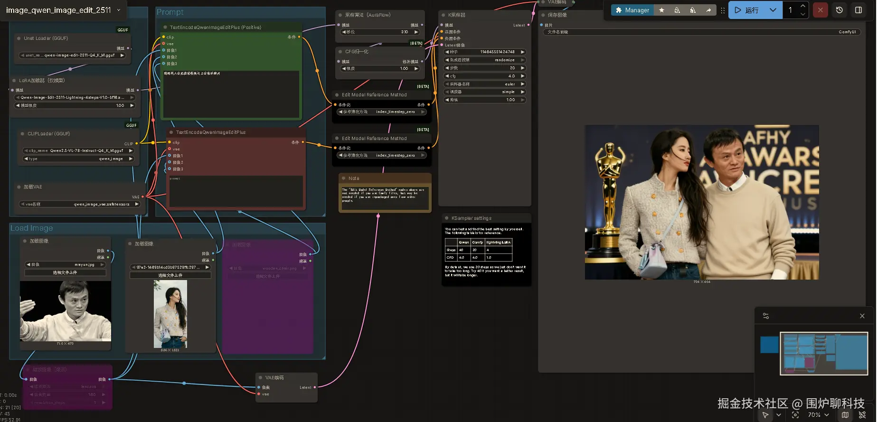Click the seed value field in KSampler
This screenshot has height=422, width=877.
[x=485, y=52]
